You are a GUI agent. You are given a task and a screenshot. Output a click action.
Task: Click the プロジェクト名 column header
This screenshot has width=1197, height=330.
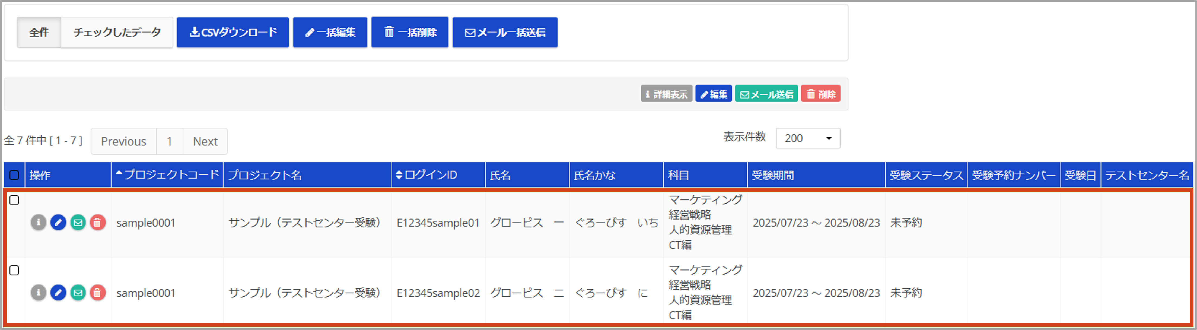[x=307, y=175]
